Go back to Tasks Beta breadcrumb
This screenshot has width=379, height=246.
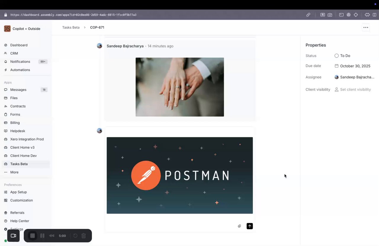click(x=71, y=27)
